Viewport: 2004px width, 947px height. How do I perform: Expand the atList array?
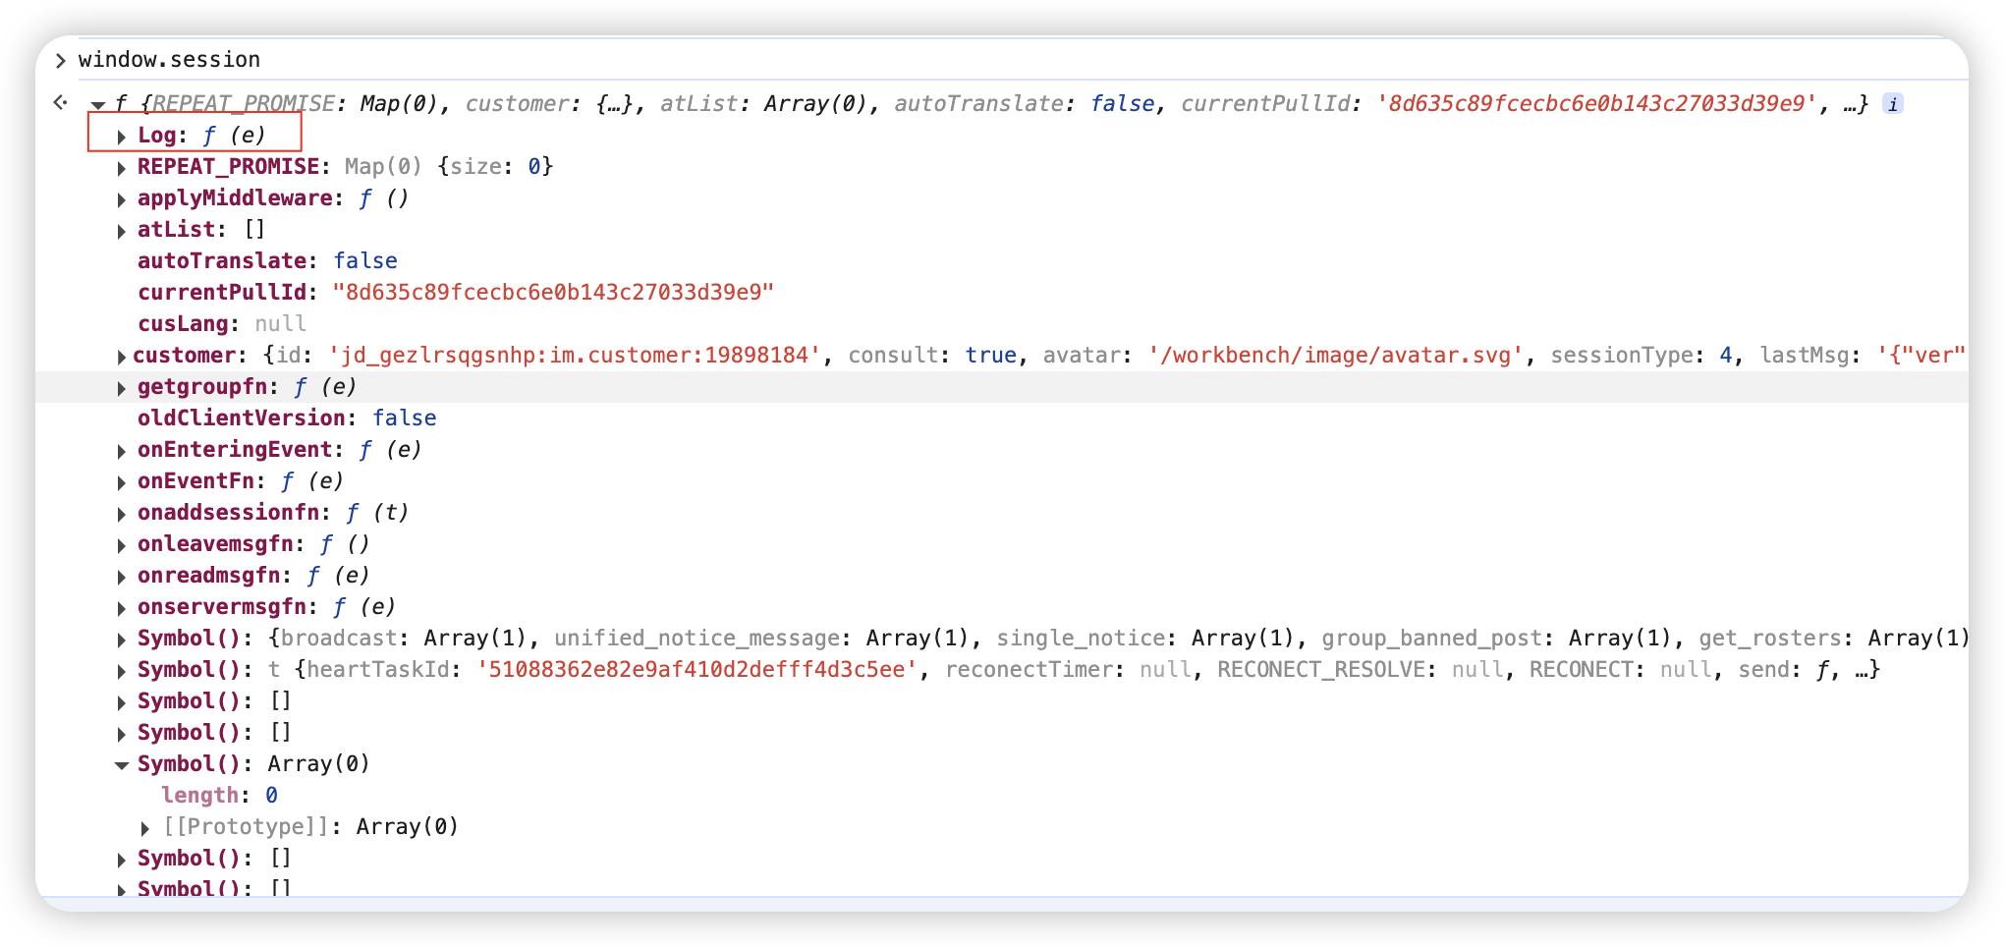click(x=121, y=231)
